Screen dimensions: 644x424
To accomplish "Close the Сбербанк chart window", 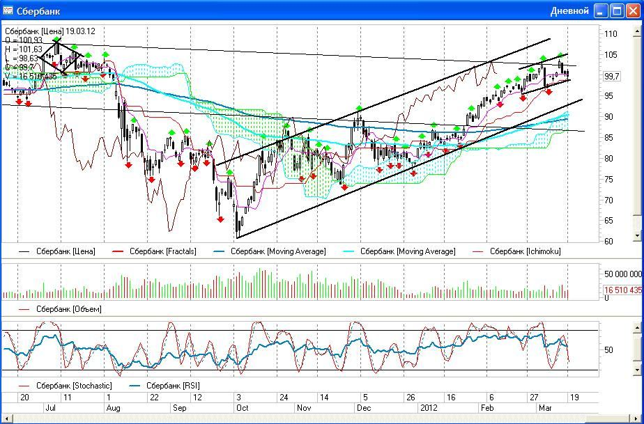I will click(x=633, y=11).
